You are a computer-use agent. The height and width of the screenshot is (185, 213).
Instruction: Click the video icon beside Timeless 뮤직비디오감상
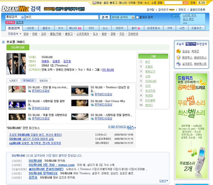92,94
